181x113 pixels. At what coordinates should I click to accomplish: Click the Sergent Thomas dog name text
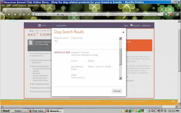80,52
